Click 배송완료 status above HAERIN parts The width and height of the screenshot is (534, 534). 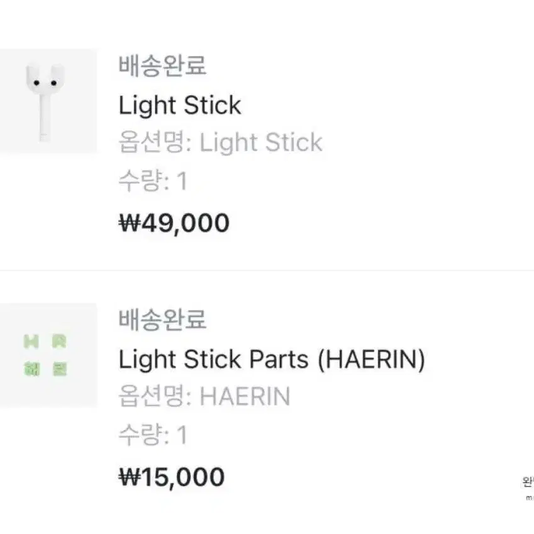click(162, 320)
